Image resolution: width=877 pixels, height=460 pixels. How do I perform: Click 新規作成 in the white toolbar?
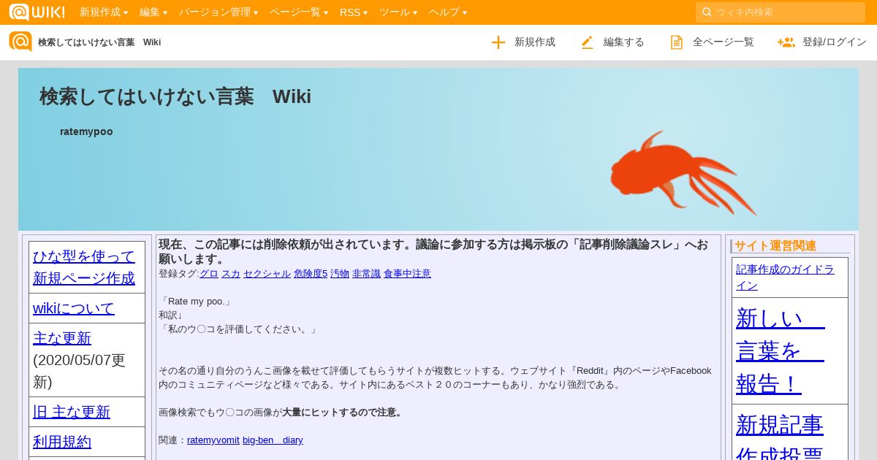coord(535,42)
